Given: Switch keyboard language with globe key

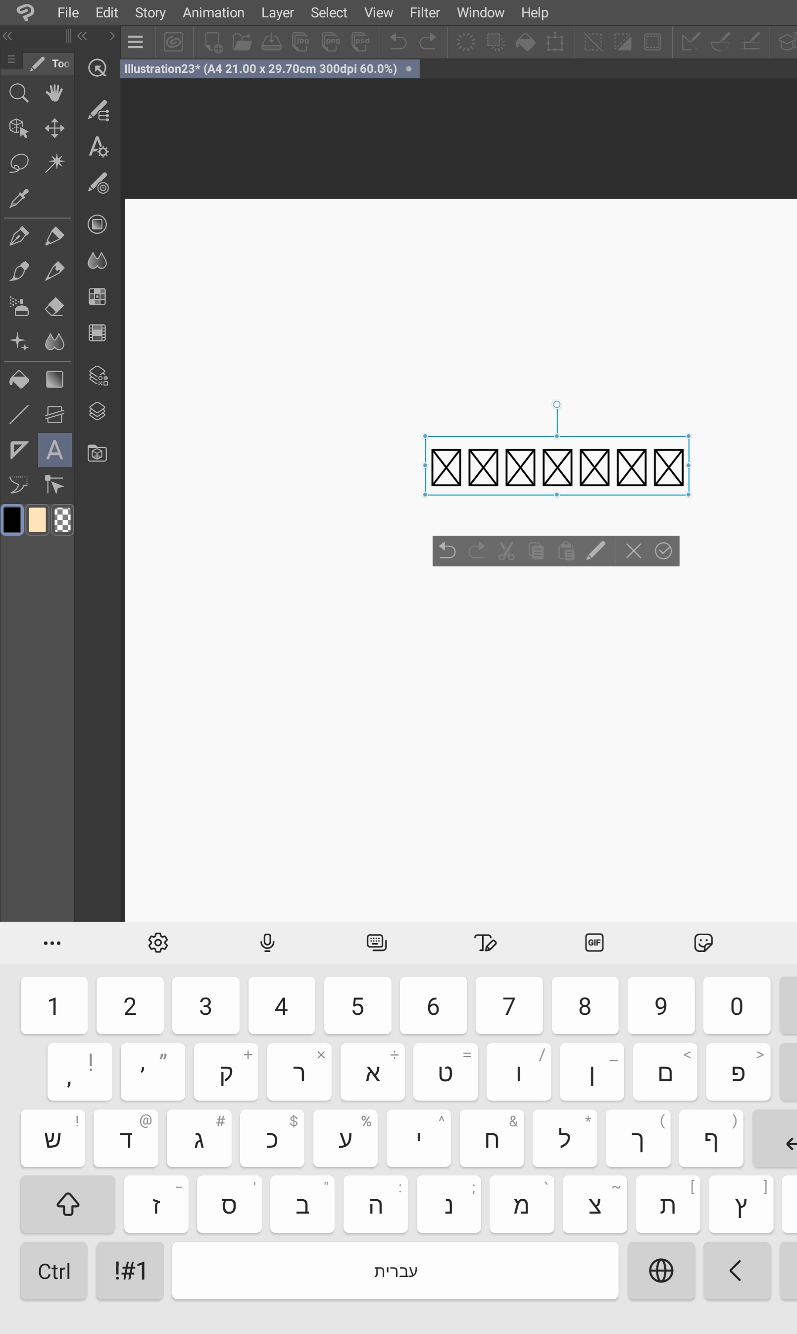Looking at the screenshot, I should 661,1271.
